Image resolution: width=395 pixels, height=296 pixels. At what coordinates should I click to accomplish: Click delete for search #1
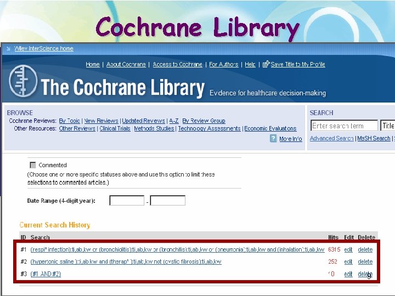[365, 249]
